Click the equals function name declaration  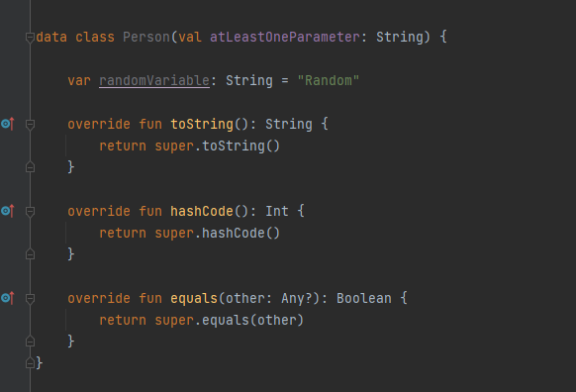click(194, 298)
